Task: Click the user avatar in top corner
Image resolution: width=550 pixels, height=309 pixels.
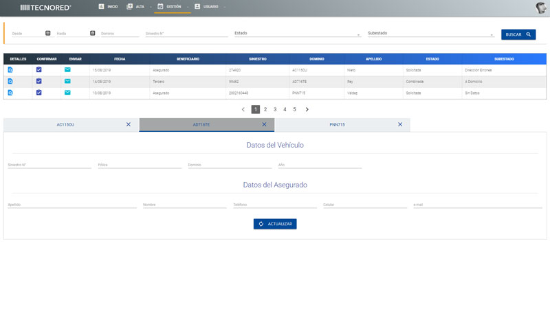Action: [x=541, y=8]
